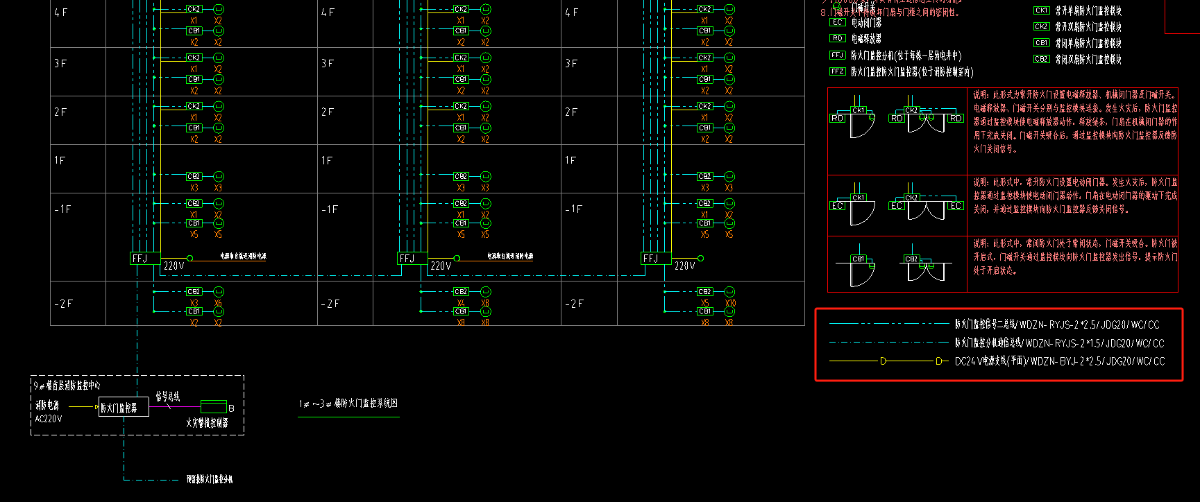Click the orange X4 label at -2F
This screenshot has width=1200, height=502.
pyautogui.click(x=461, y=303)
